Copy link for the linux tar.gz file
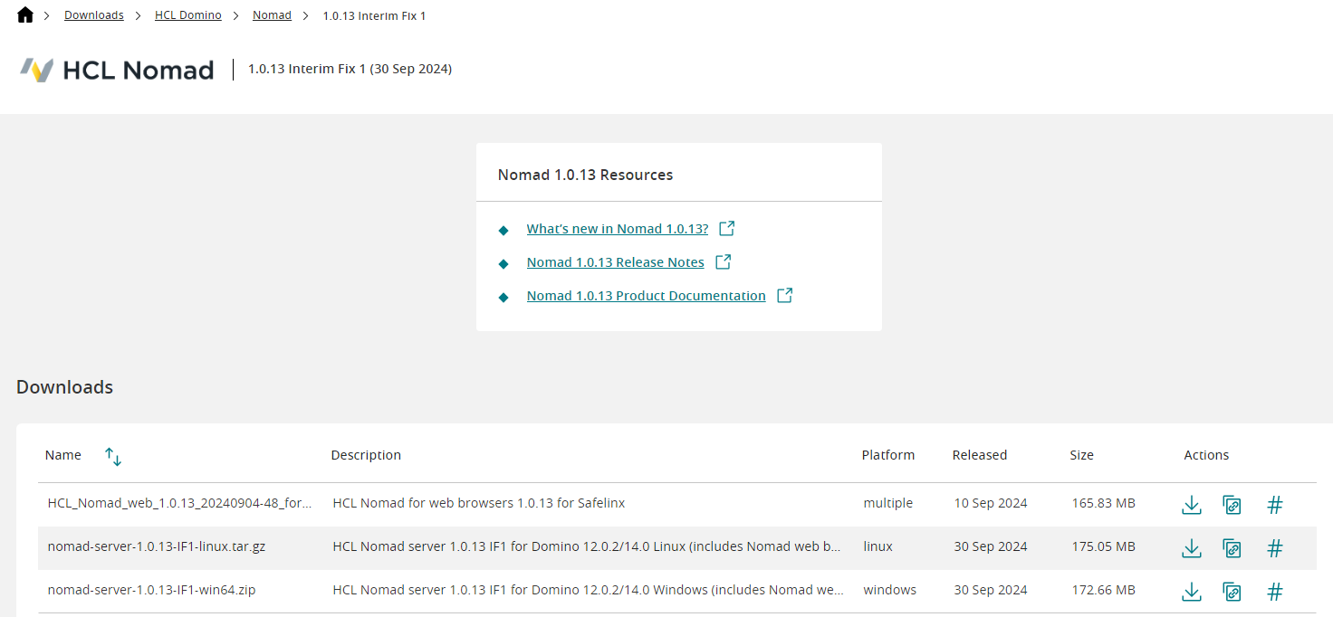1333x617 pixels. [x=1232, y=548]
